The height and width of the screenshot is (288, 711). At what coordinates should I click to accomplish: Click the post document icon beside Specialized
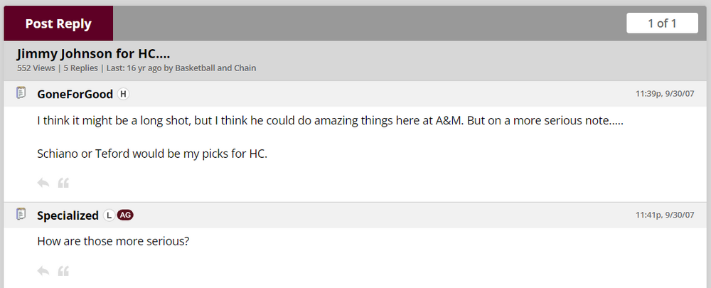pos(21,215)
